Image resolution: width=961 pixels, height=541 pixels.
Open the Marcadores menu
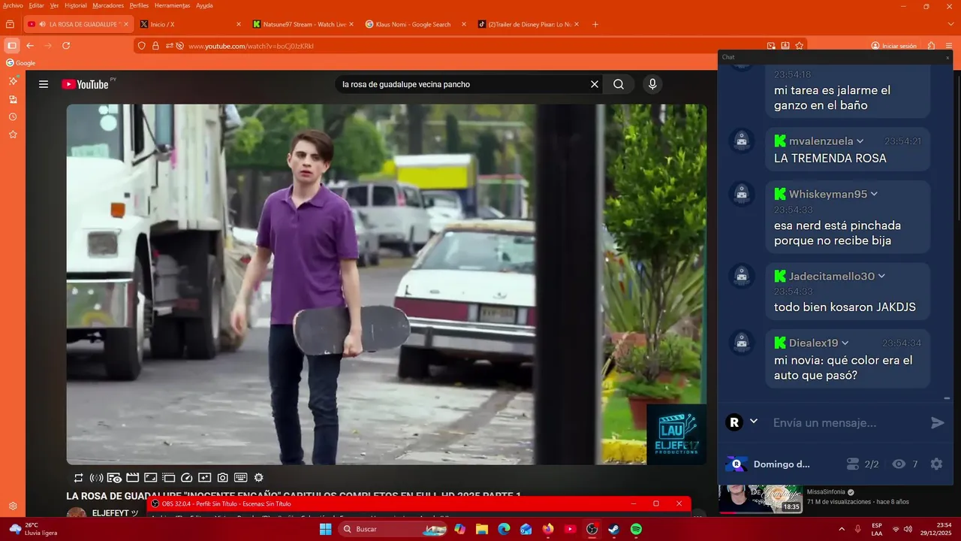pos(108,5)
